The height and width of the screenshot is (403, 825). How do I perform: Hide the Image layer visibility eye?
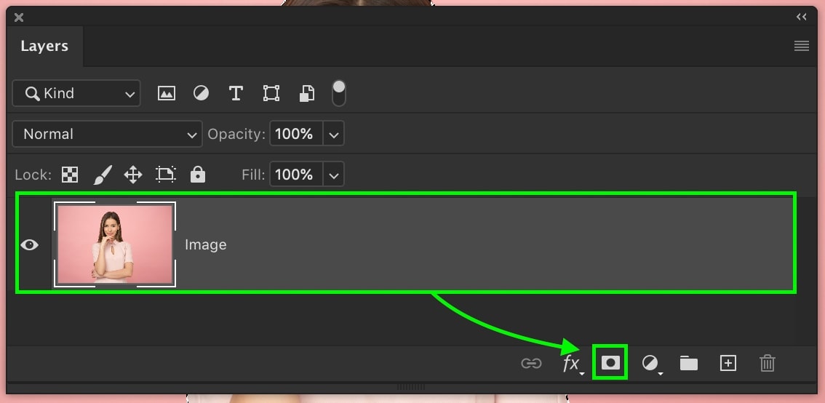(30, 245)
